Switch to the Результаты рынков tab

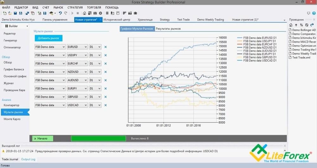pos(168,29)
